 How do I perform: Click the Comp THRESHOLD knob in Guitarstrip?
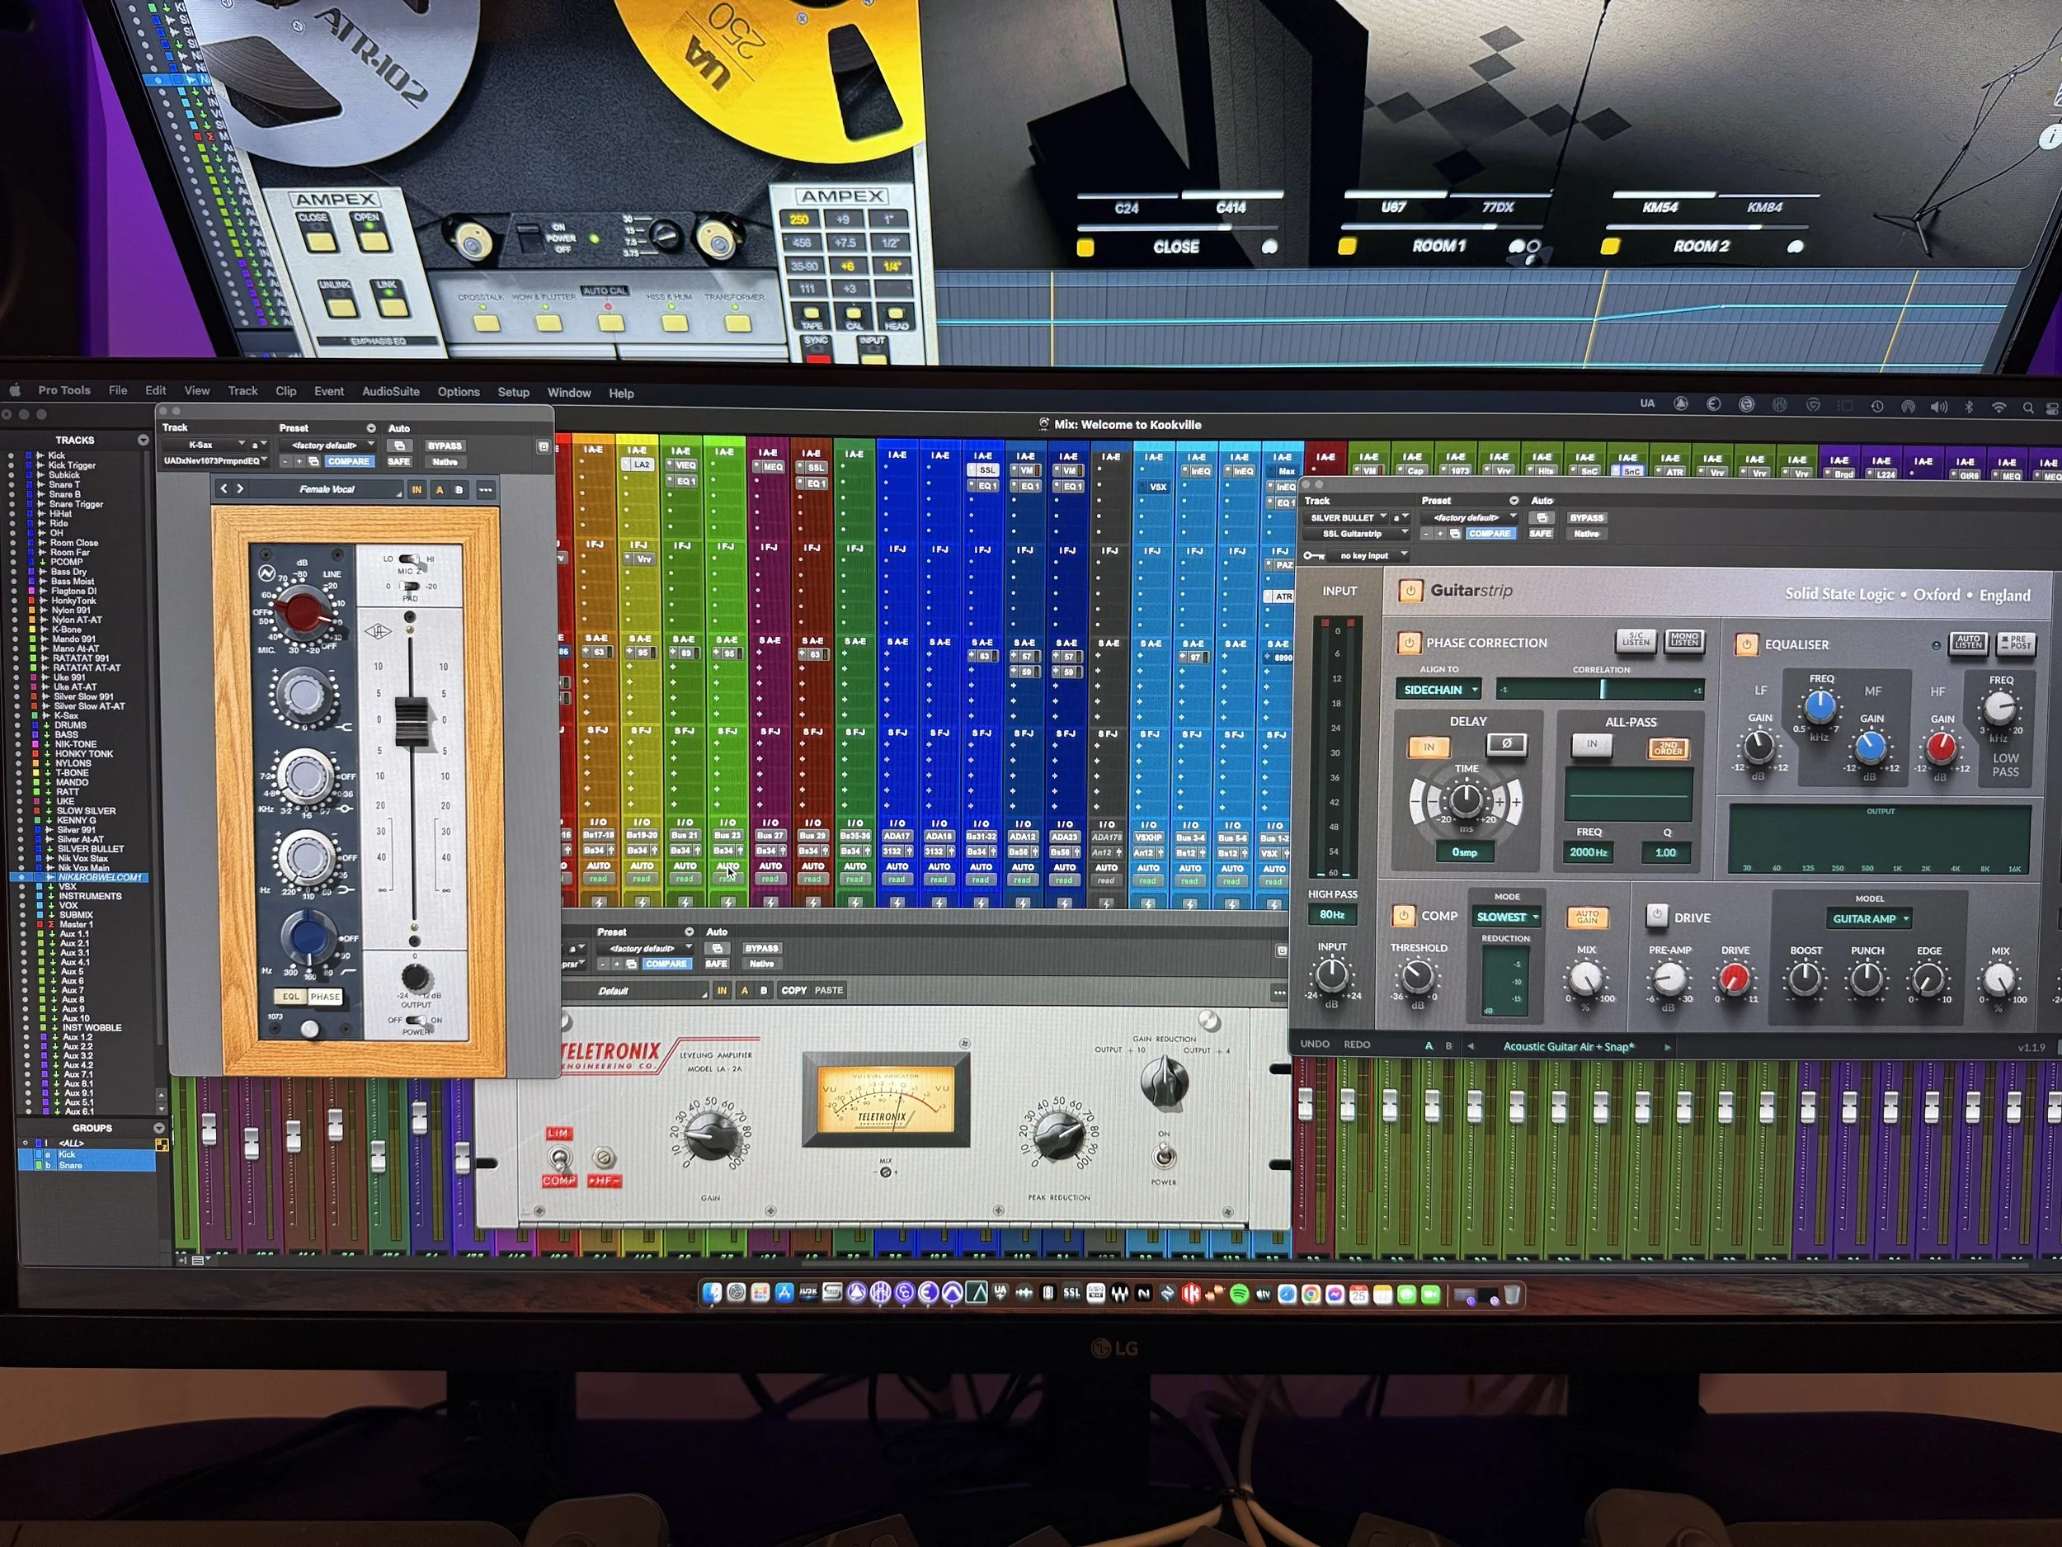1417,976
